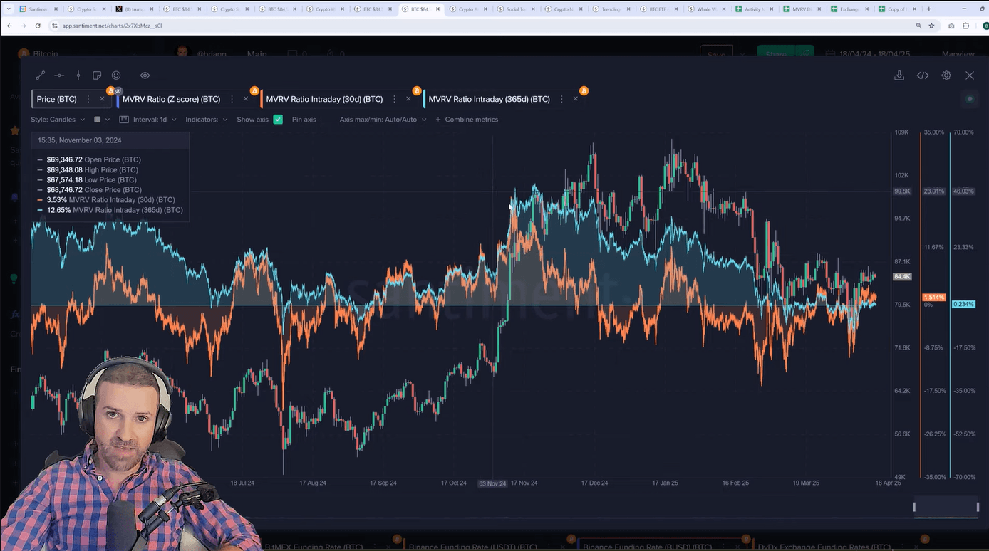Select MVRV Ratio Intraday (365d) metric tab
989x551 pixels.
[489, 99]
